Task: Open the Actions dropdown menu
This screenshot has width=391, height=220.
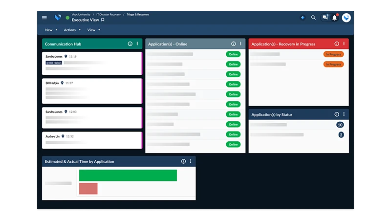Action: [72, 30]
